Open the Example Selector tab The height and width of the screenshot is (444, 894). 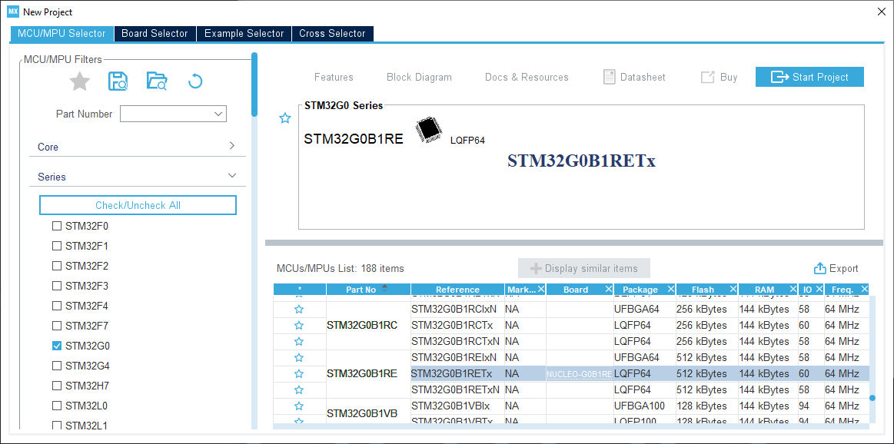pyautogui.click(x=244, y=34)
